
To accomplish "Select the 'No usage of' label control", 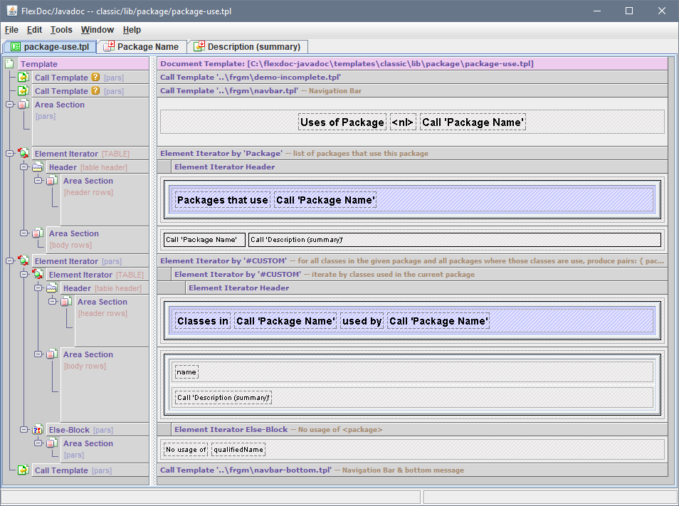I will (185, 450).
